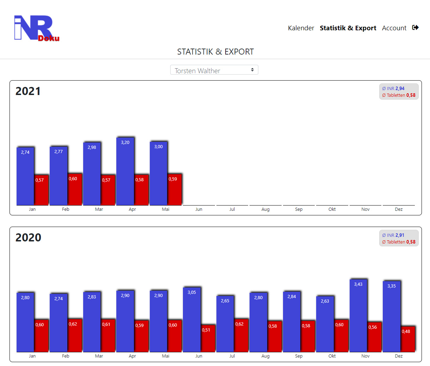Click the 2020 heading of the chart
The height and width of the screenshot is (366, 430).
28,238
